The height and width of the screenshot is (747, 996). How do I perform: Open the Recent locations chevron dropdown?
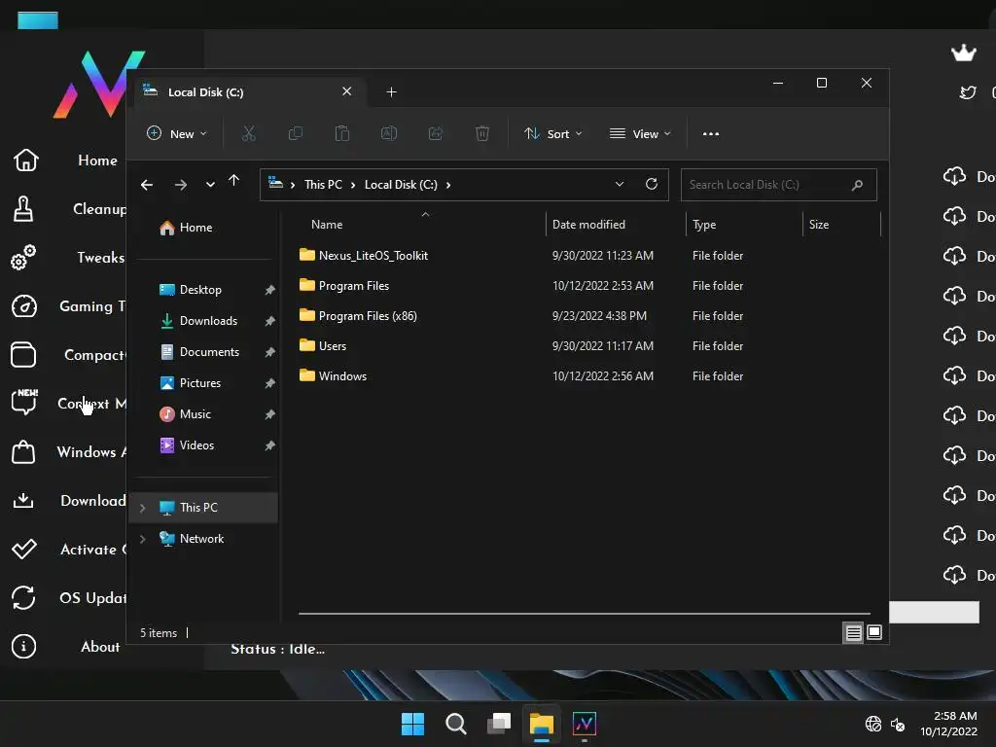210,185
